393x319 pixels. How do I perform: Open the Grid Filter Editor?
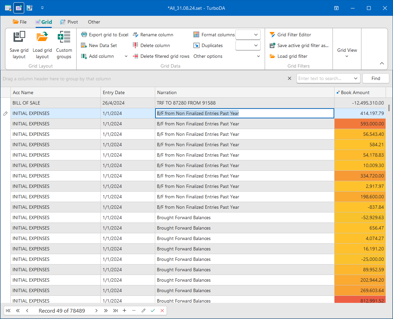click(290, 35)
